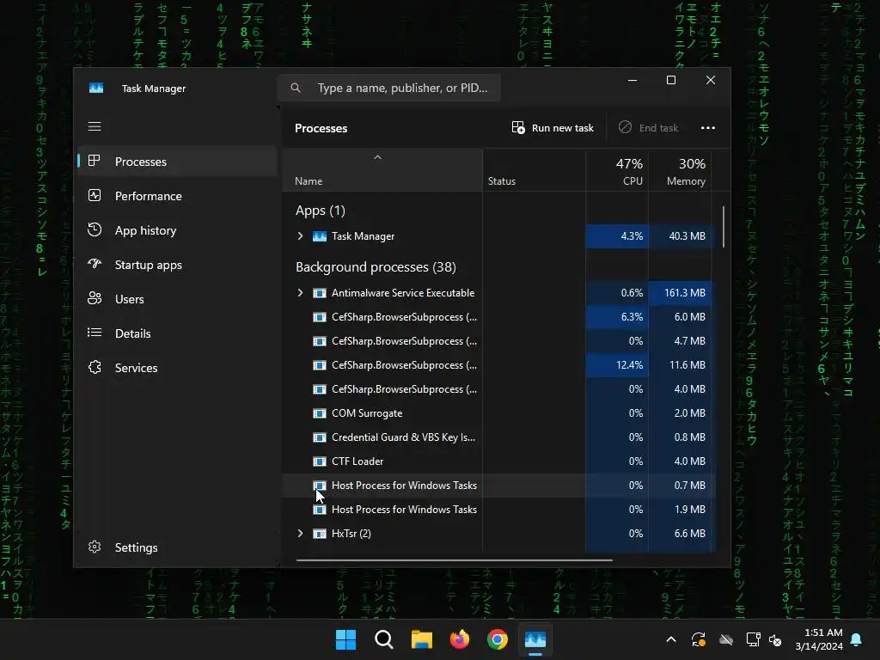
Task: Click the sort-direction caret above Name
Action: pyautogui.click(x=378, y=158)
